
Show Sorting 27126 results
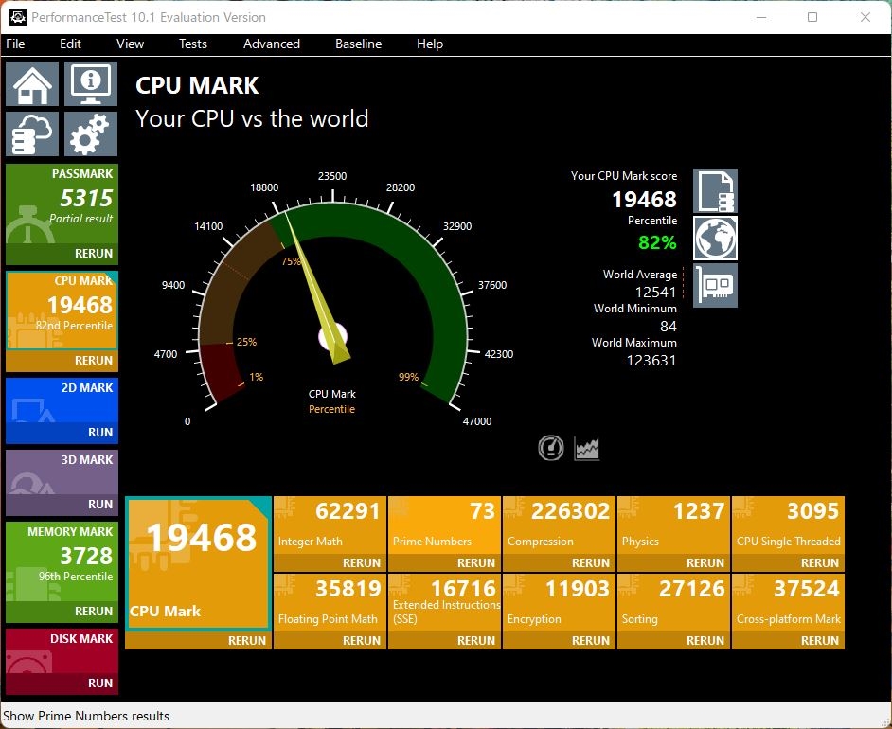click(x=673, y=603)
